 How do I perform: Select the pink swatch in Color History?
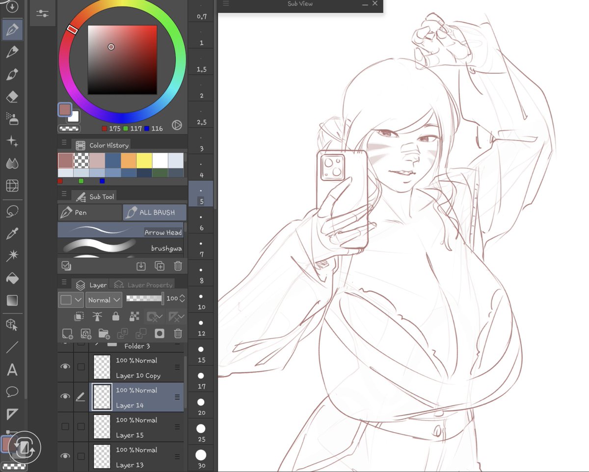pos(97,160)
